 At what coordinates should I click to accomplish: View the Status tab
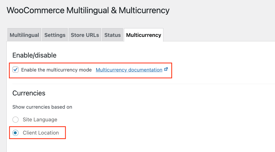(x=112, y=35)
